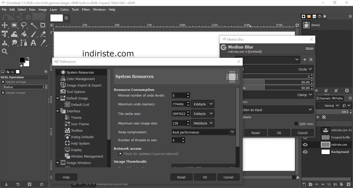353x188 pixels.
Task: Toggle lock position icon in Layers panel
Action: pyautogui.click(x=318, y=117)
